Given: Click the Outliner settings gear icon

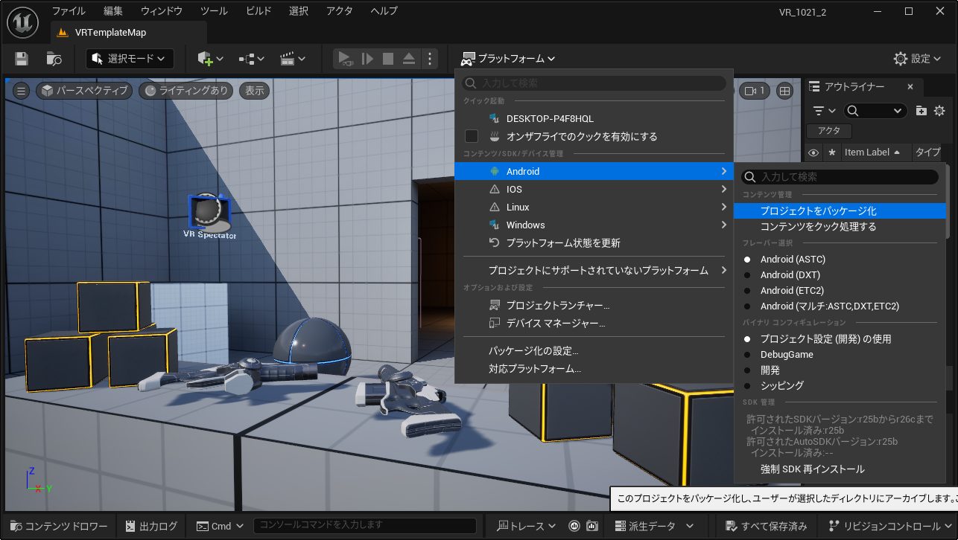Looking at the screenshot, I should pyautogui.click(x=939, y=110).
